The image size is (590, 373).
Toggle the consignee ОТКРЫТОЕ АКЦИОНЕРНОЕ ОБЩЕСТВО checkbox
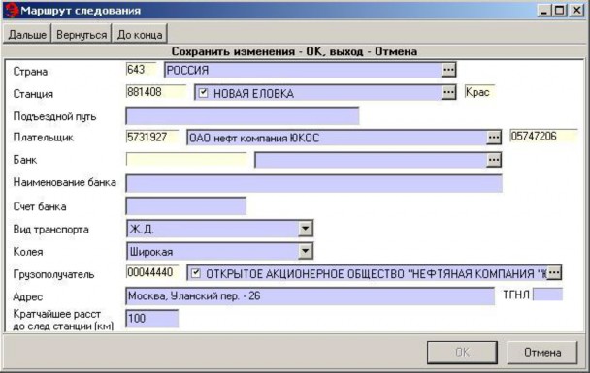pos(195,273)
